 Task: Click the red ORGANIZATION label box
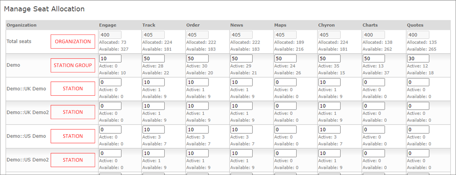(73, 42)
